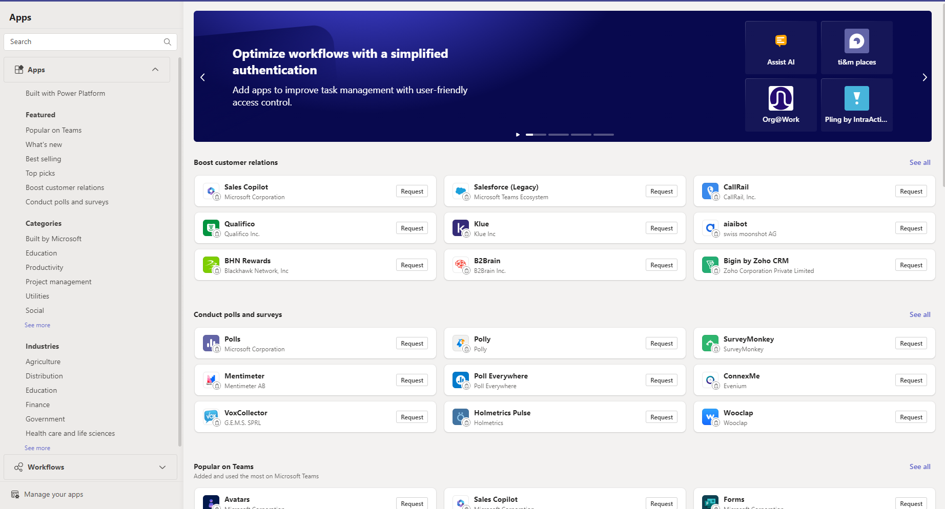Click the Polls app icon
Image resolution: width=945 pixels, height=509 pixels.
coord(211,343)
